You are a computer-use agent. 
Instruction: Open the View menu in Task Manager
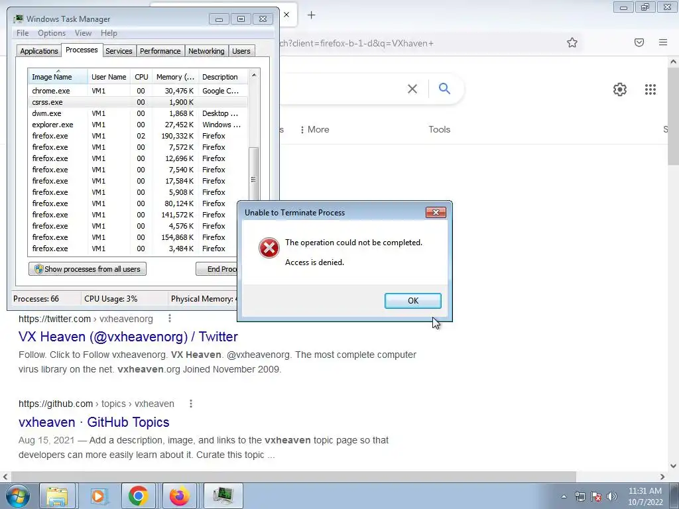(83, 33)
